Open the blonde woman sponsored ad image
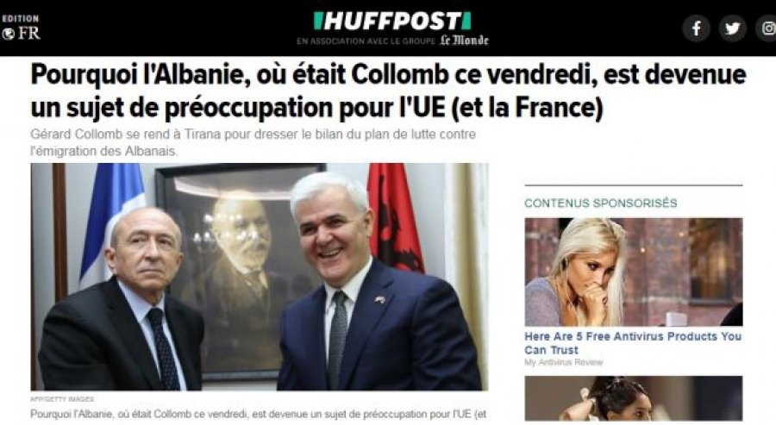This screenshot has width=776, height=425. pos(634,272)
